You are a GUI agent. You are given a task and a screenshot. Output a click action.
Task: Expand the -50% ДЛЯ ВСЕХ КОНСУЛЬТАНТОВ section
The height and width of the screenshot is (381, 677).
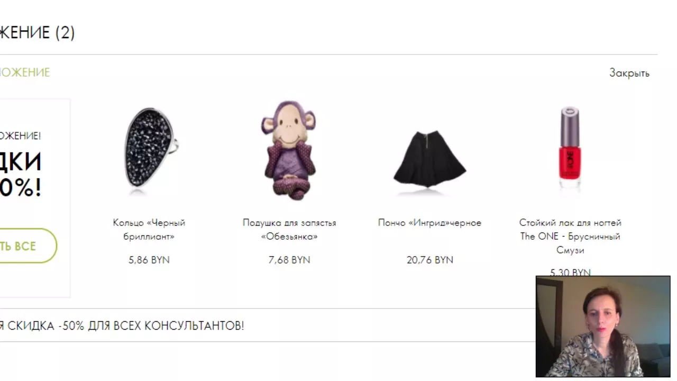click(x=122, y=325)
